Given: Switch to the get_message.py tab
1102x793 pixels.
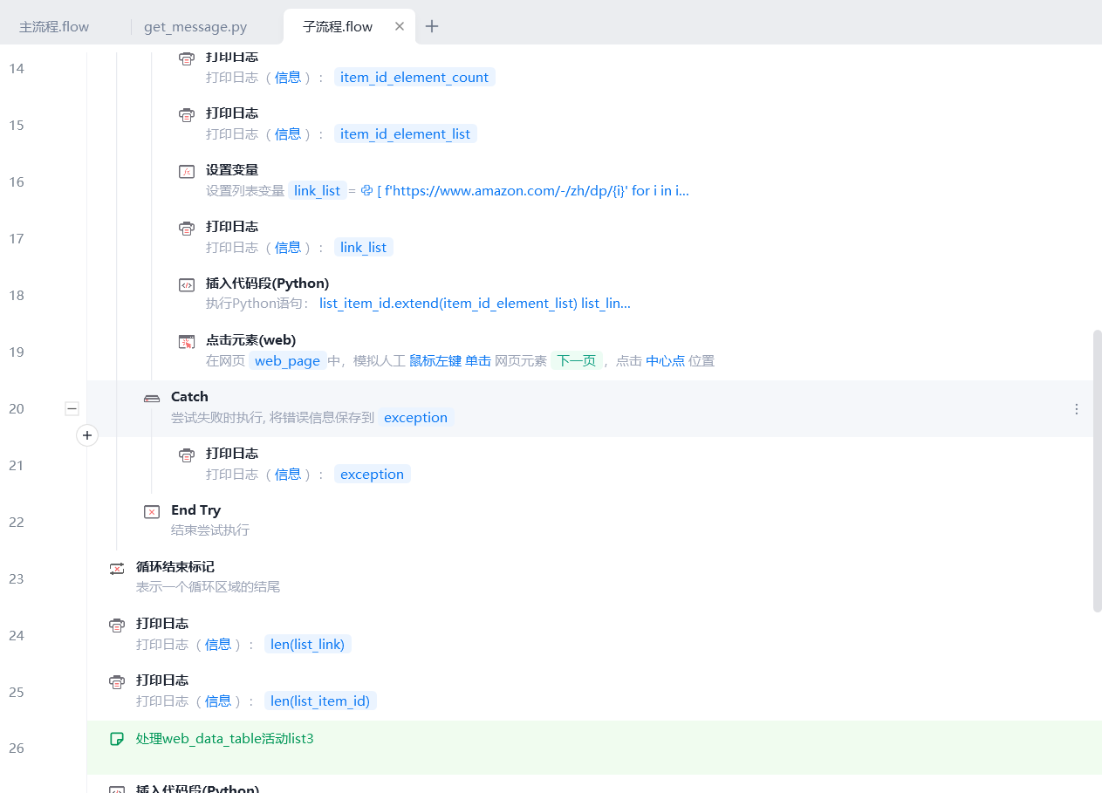Looking at the screenshot, I should pyautogui.click(x=195, y=26).
